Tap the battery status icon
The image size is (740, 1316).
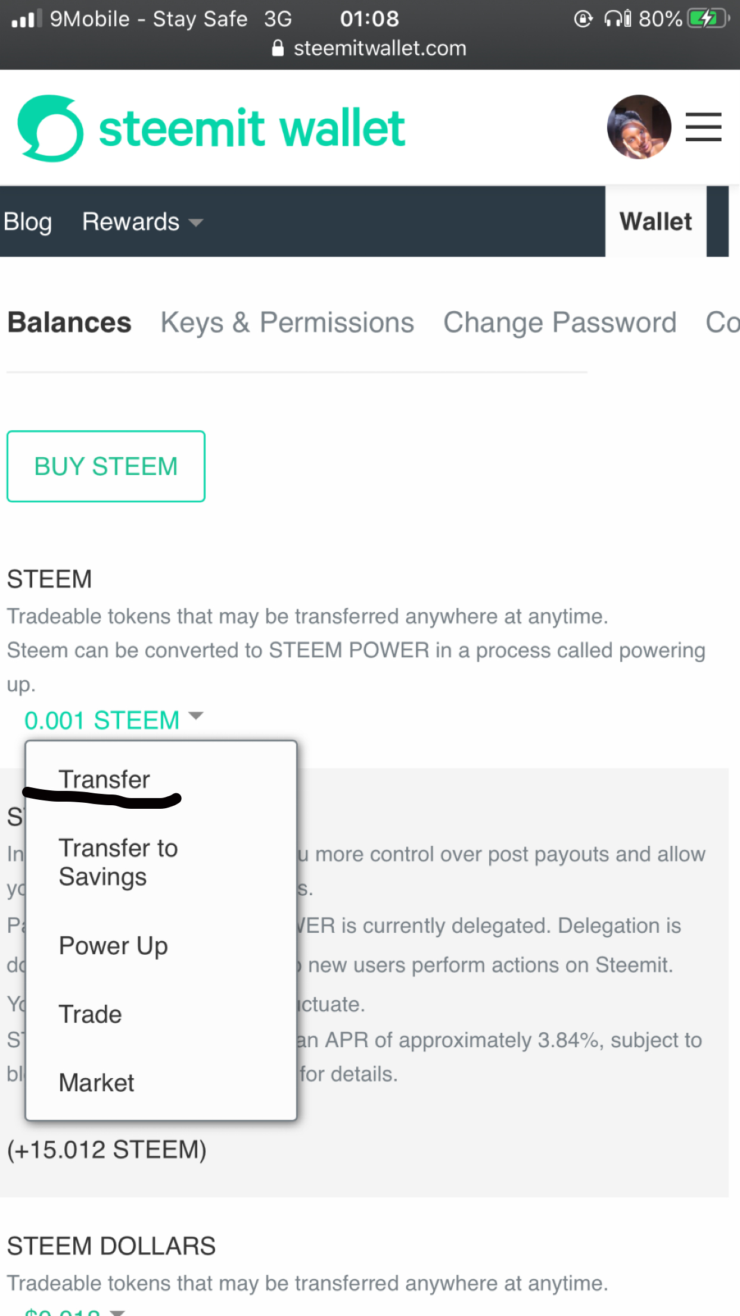click(708, 18)
